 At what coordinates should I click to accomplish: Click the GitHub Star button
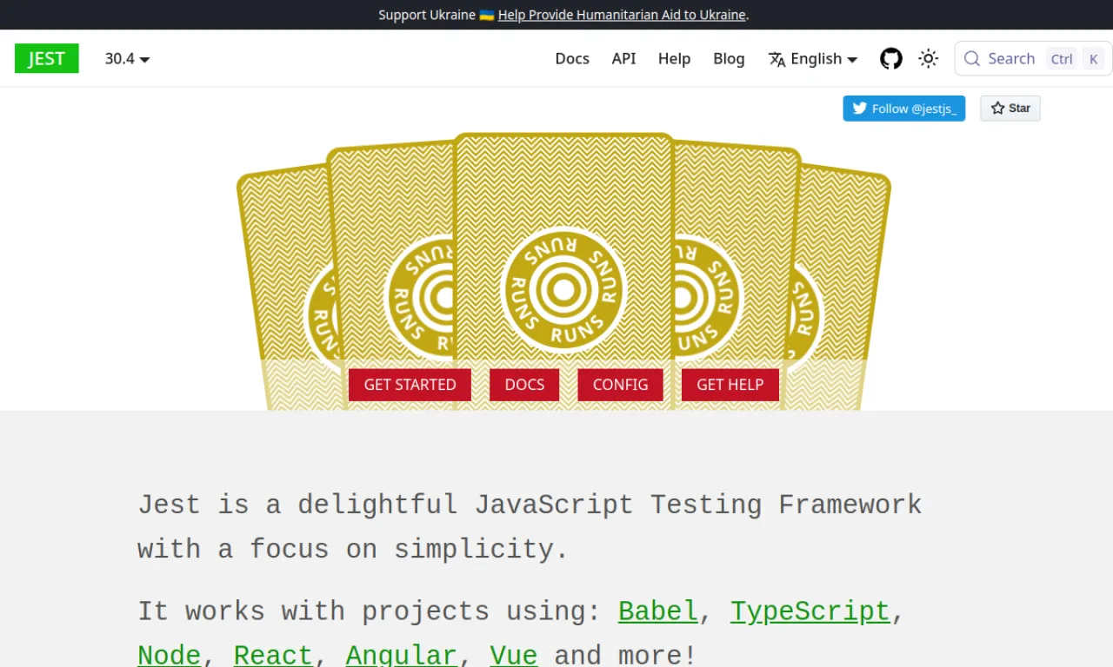click(x=1010, y=108)
